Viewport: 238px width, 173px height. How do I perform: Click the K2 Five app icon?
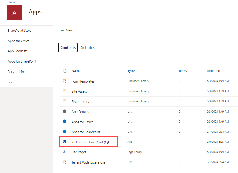[65, 142]
